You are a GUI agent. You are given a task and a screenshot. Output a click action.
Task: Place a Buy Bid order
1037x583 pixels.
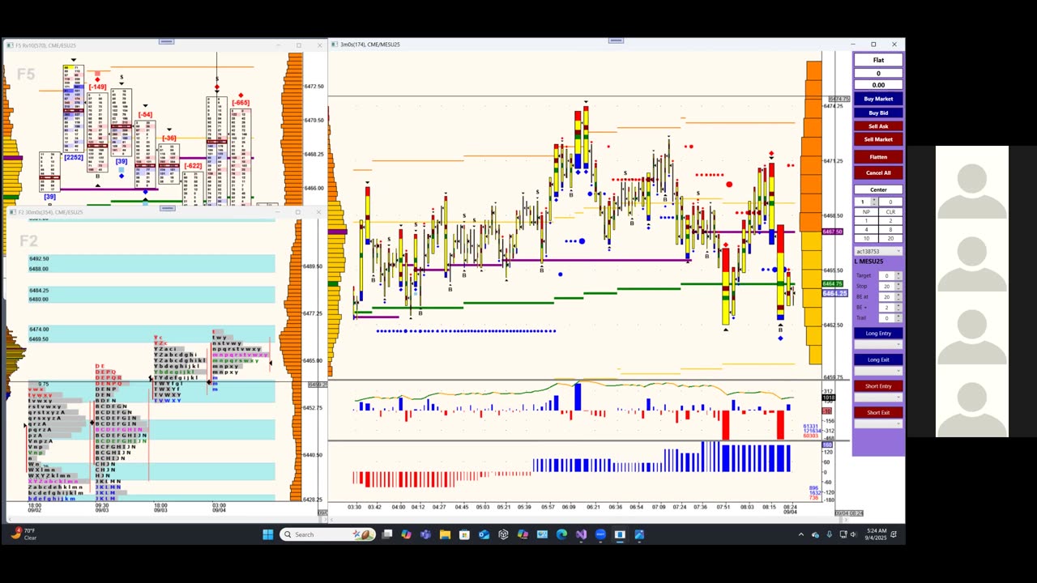click(878, 113)
